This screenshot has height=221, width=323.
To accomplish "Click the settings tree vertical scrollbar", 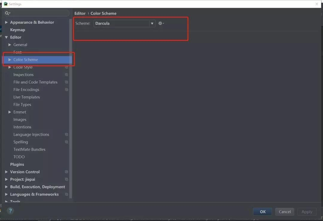I will 71,108.
